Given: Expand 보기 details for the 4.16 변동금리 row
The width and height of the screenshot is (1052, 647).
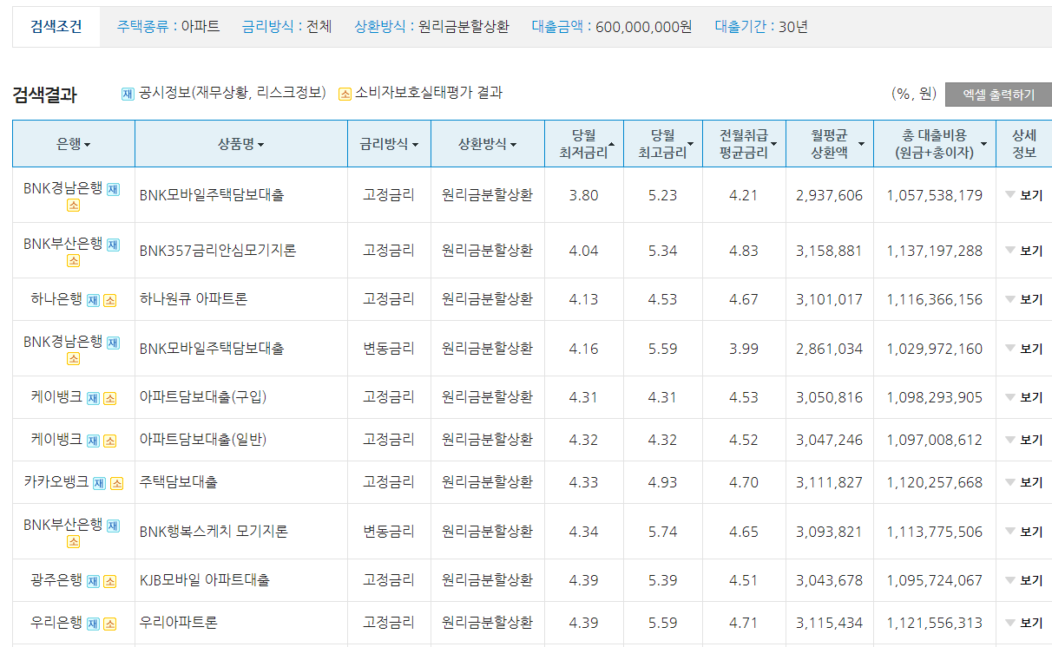Looking at the screenshot, I should click(x=1024, y=349).
